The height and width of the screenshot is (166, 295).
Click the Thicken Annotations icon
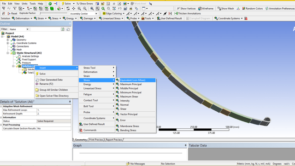(176, 13)
